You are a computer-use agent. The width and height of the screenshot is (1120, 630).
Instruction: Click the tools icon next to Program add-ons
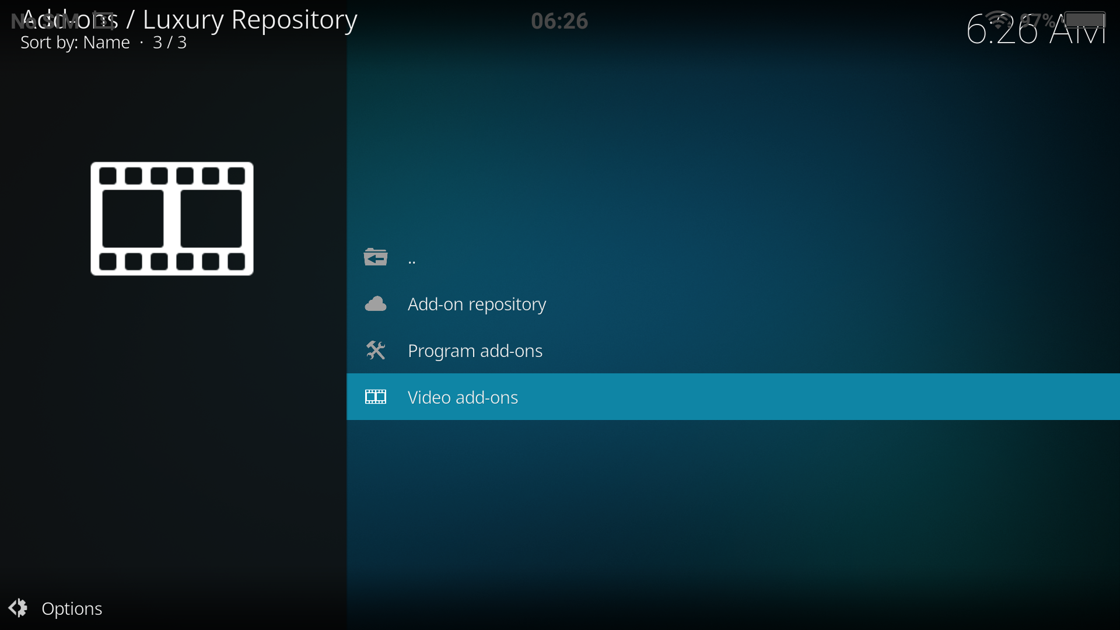click(376, 350)
